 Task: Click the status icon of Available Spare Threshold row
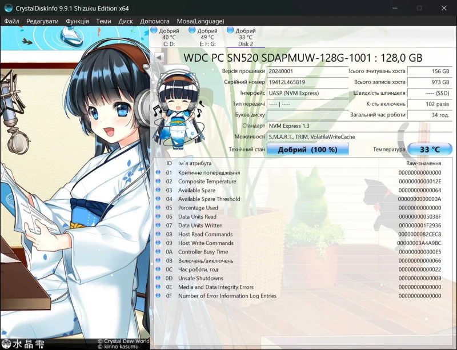click(x=158, y=199)
